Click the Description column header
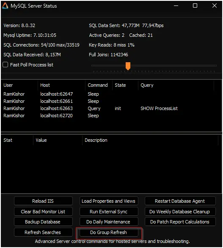This screenshot has width=223, height=248. [150, 140]
